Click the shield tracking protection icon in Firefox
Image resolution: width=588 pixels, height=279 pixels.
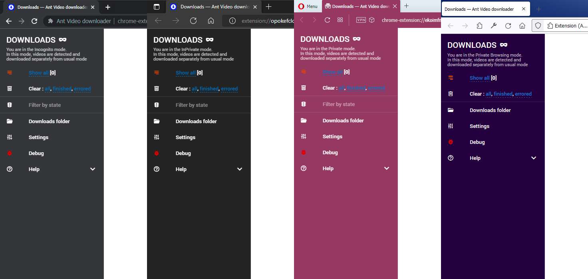pos(538,26)
